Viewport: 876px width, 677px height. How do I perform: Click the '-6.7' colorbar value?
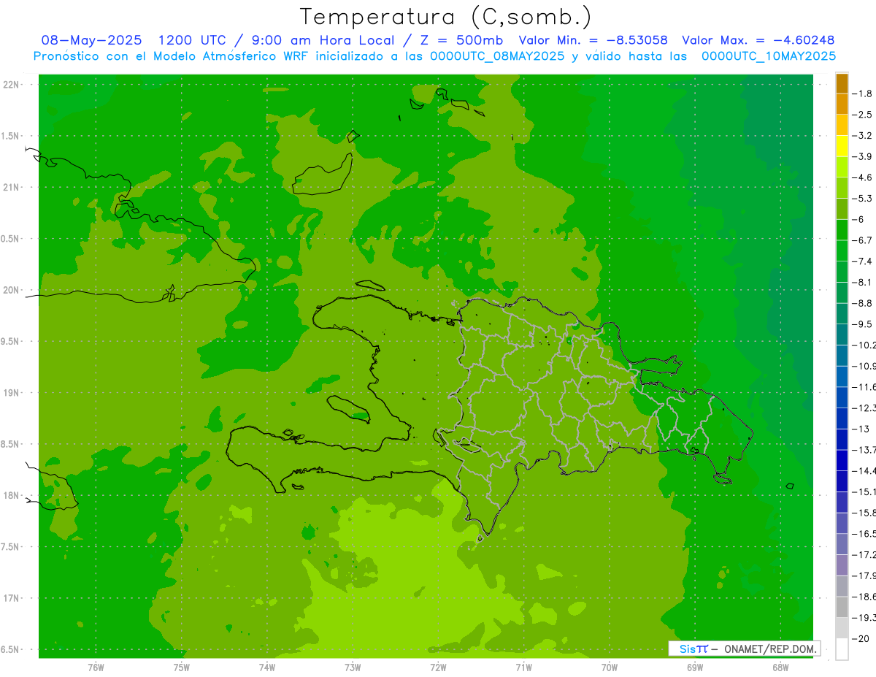(x=863, y=240)
